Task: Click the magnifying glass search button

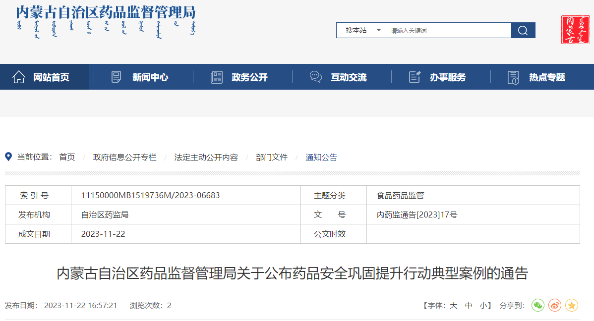Action: coord(523,30)
